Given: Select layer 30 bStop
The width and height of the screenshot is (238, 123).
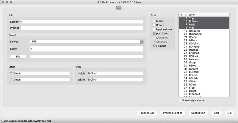Looking at the screenshot, I should [204, 66].
